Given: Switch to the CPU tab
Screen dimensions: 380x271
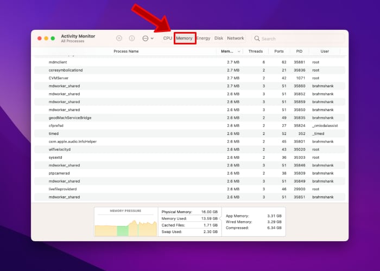Looking at the screenshot, I should [x=167, y=38].
